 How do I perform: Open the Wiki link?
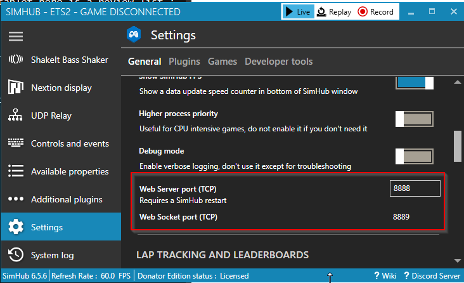385,276
